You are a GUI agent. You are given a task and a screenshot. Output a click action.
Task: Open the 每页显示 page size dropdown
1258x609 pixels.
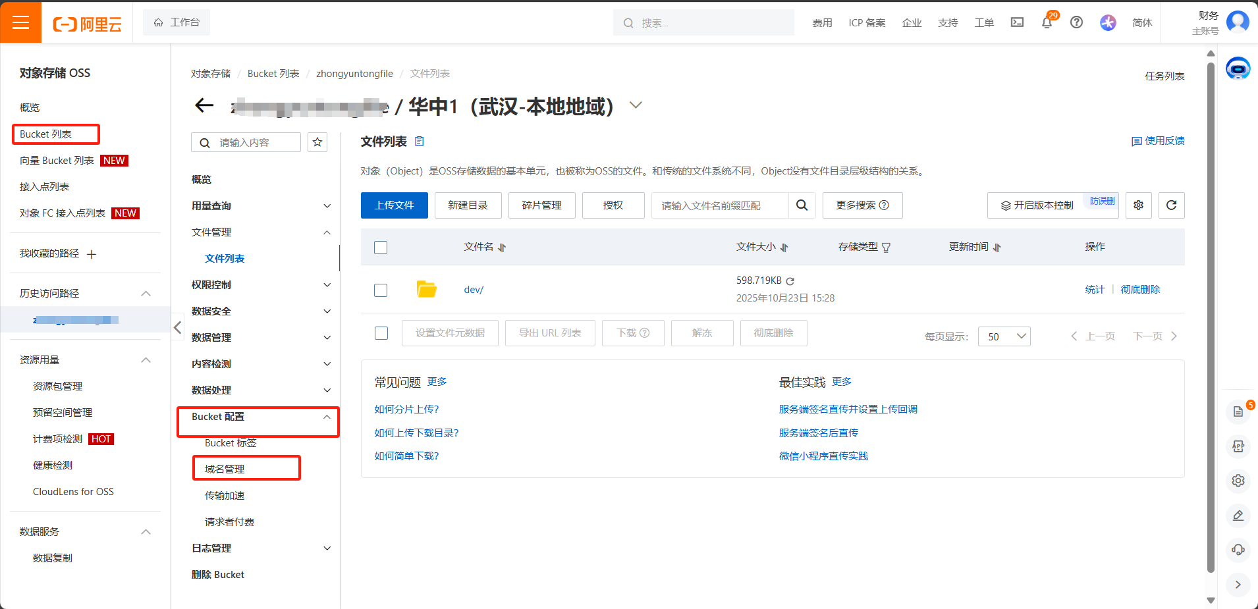click(1004, 336)
